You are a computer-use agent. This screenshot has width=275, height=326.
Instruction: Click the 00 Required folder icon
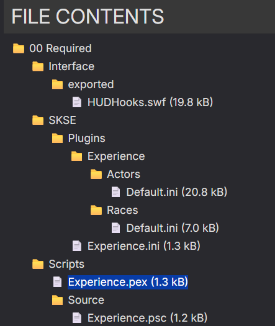pyautogui.click(x=19, y=48)
